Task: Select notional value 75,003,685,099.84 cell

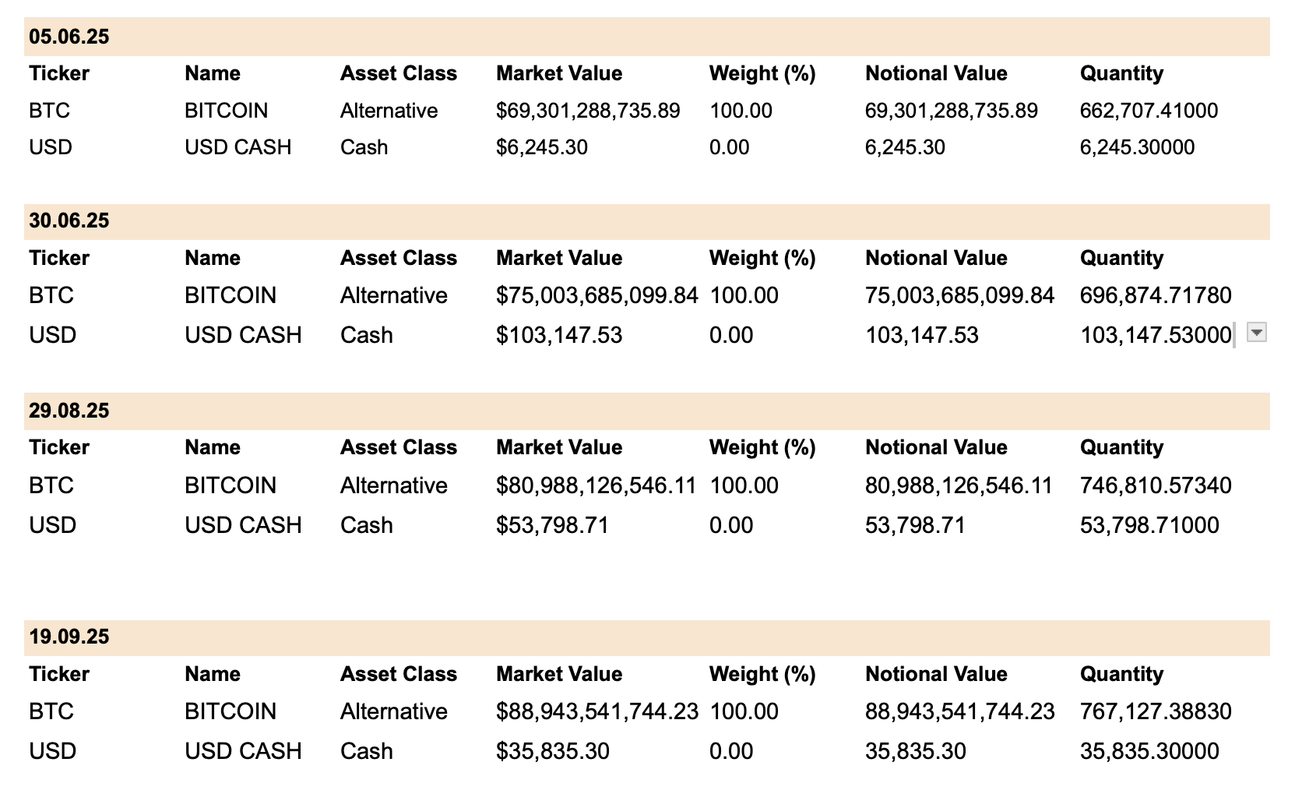Action: pos(960,295)
